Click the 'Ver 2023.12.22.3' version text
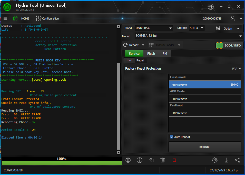The height and width of the screenshot is (175, 245). 25,10
